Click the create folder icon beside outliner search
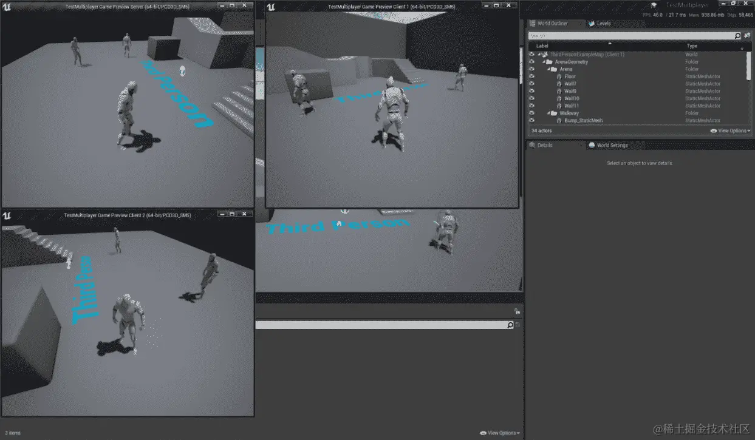This screenshot has width=755, height=440. [747, 36]
